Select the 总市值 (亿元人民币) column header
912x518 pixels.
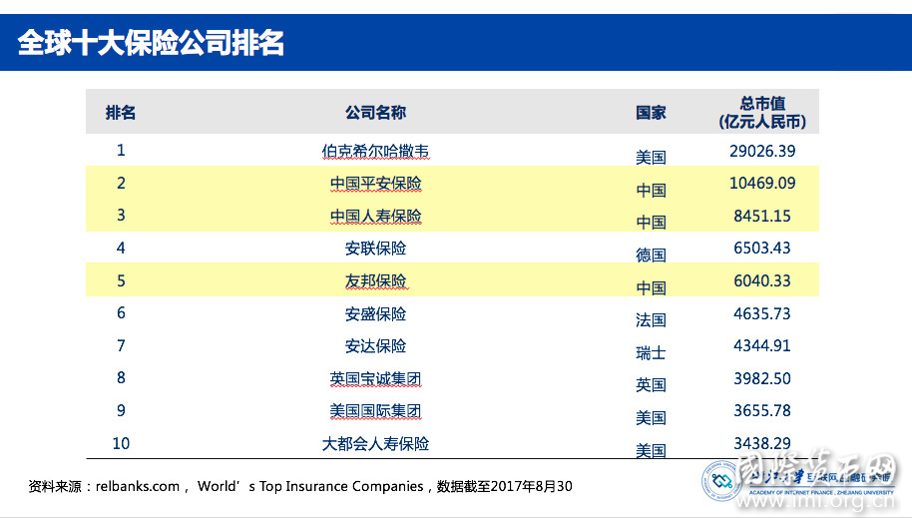pos(762,113)
